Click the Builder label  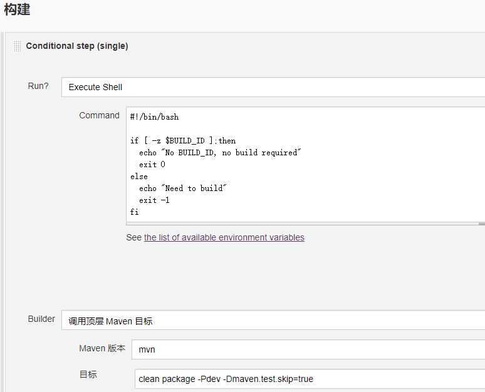41,319
